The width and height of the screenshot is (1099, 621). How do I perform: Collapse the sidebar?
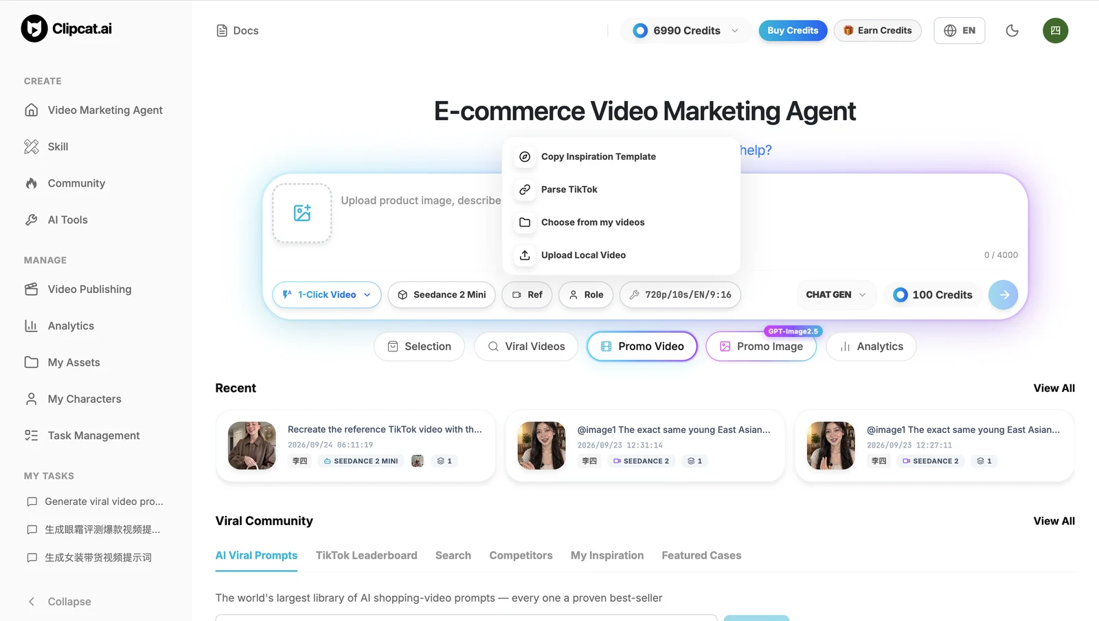click(x=59, y=602)
